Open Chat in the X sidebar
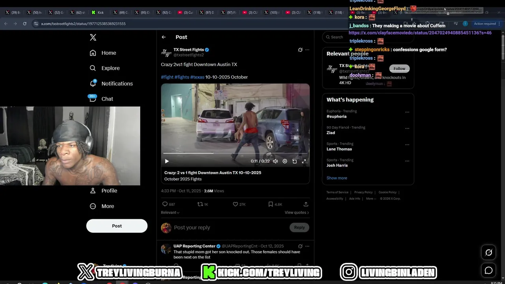 101,99
